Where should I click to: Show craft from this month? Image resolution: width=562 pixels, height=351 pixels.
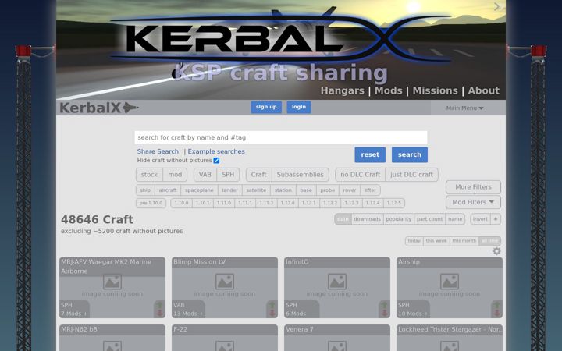(464, 241)
